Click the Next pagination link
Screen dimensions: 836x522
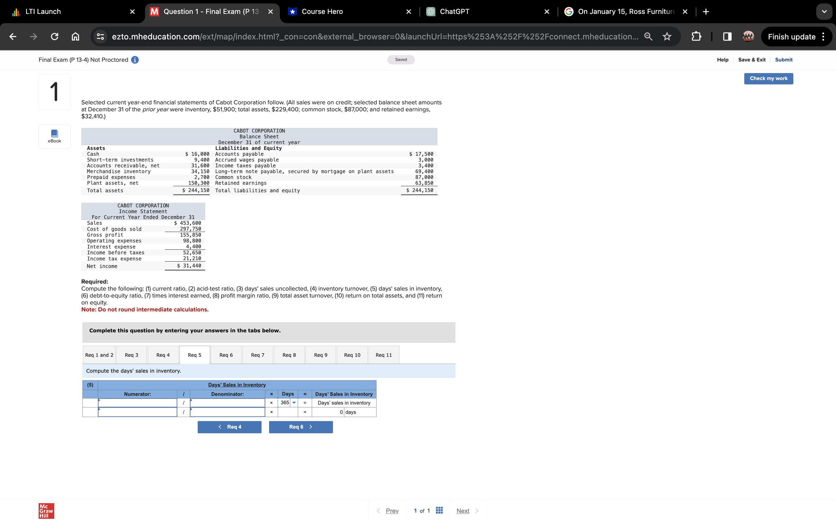[x=463, y=511]
